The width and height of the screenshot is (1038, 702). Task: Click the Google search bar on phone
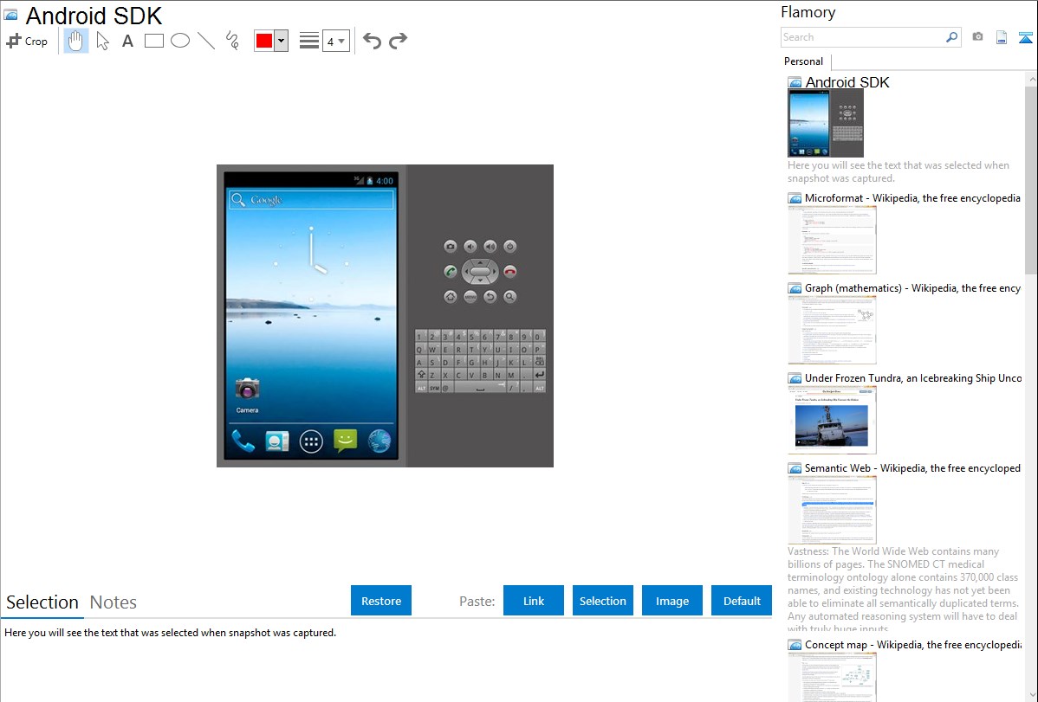pos(311,199)
